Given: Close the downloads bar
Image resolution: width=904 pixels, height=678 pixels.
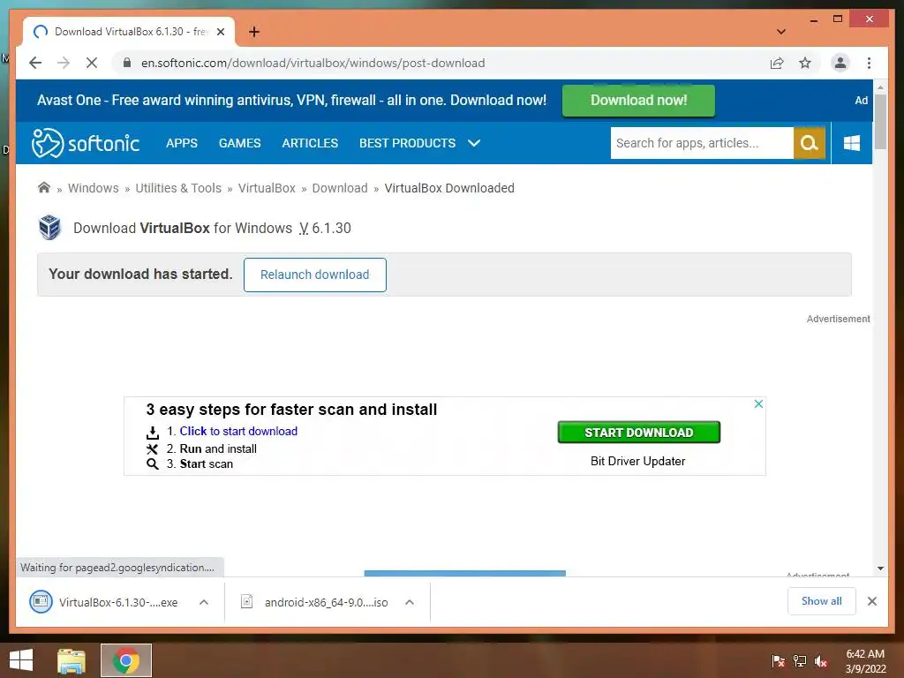Looking at the screenshot, I should pos(872,601).
